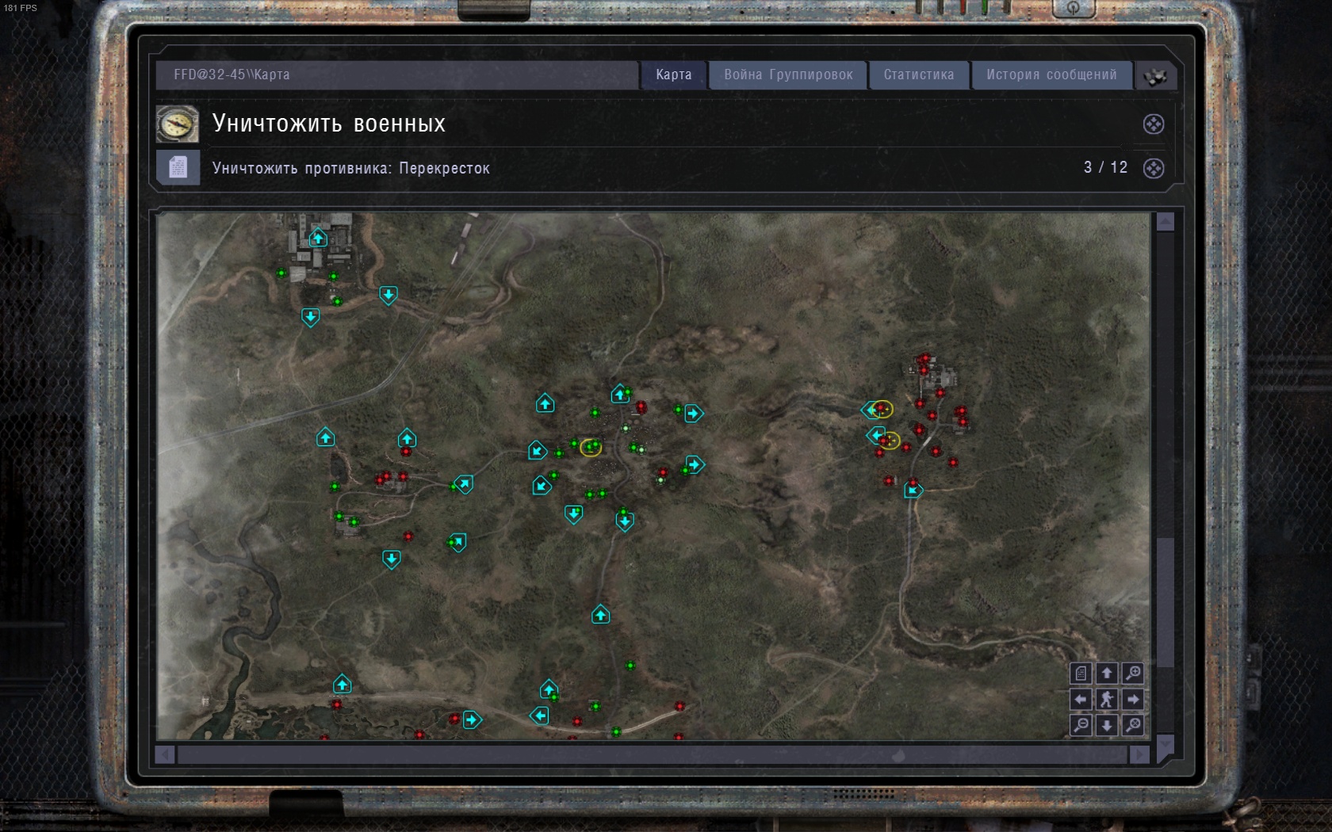
Task: Pan the map right with arrow button
Action: point(1133,699)
